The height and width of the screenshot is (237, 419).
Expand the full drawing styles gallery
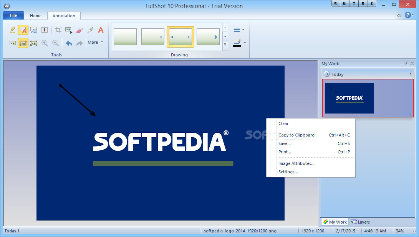click(x=225, y=45)
